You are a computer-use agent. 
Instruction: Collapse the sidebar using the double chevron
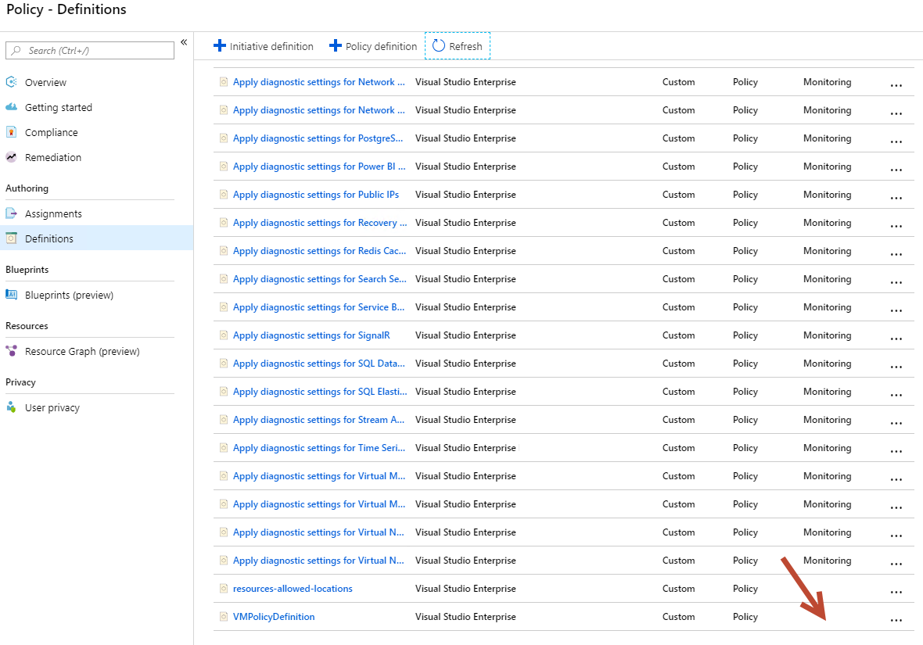[183, 42]
